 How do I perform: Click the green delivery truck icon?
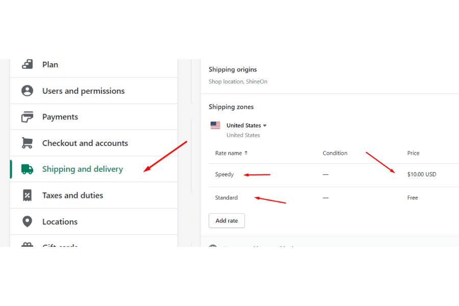(x=27, y=169)
